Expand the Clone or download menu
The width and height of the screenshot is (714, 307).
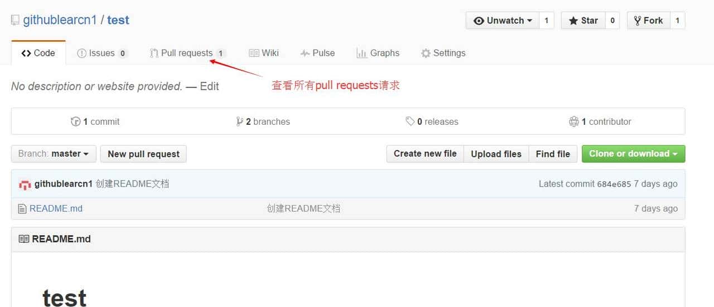pyautogui.click(x=633, y=154)
